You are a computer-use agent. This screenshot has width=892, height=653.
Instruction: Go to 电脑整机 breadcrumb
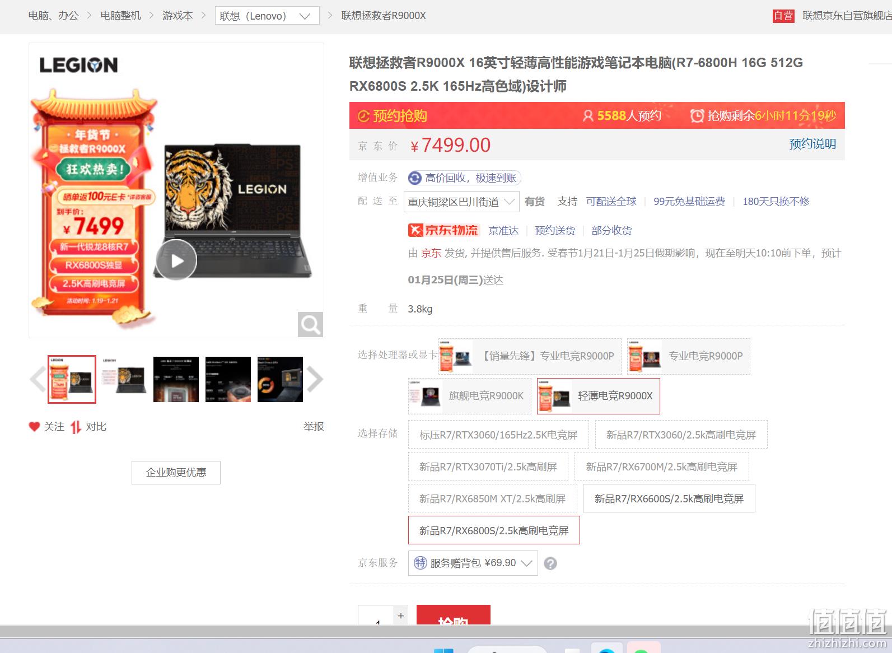point(120,16)
